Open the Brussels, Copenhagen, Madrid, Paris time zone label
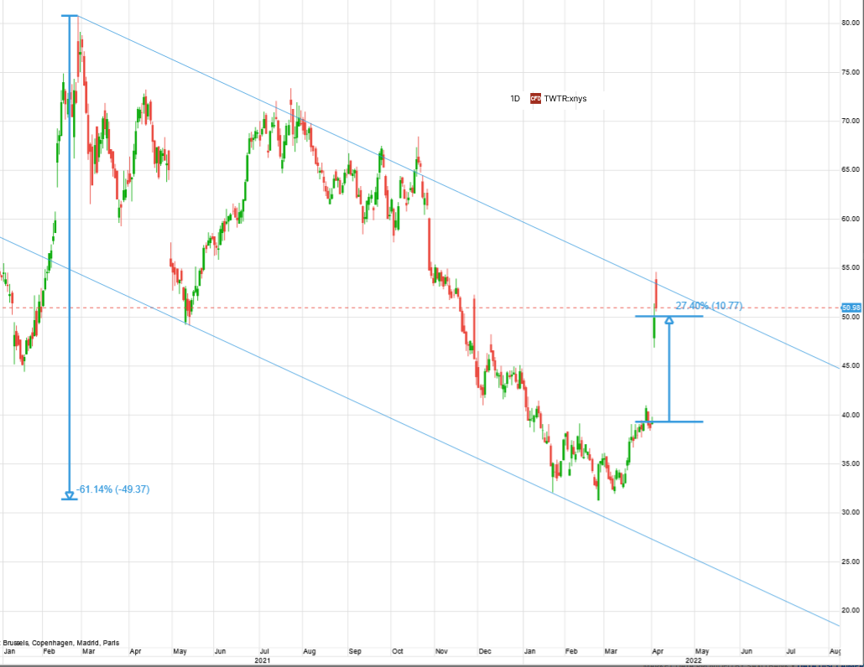This screenshot has height=667, width=864. (x=59, y=643)
